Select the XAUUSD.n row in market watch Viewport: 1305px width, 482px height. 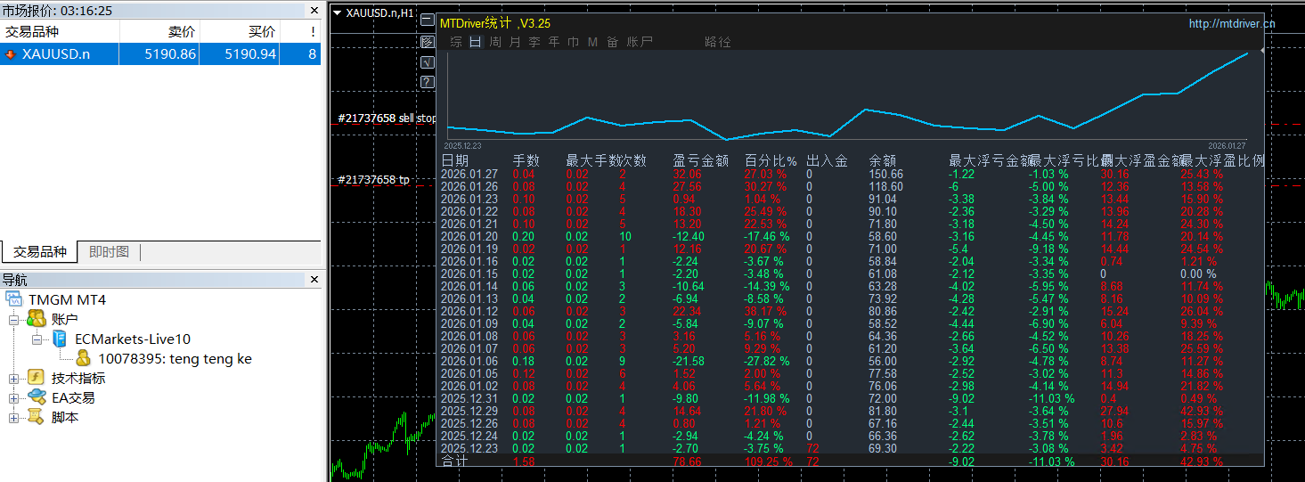(160, 54)
